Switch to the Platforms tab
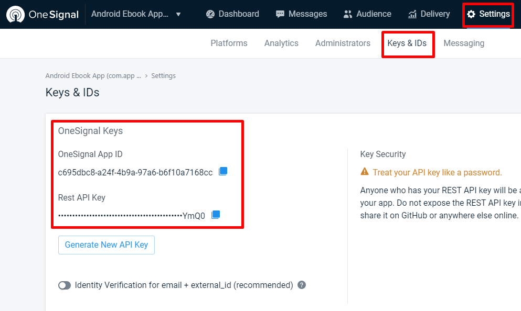The width and height of the screenshot is (521, 311). click(229, 43)
